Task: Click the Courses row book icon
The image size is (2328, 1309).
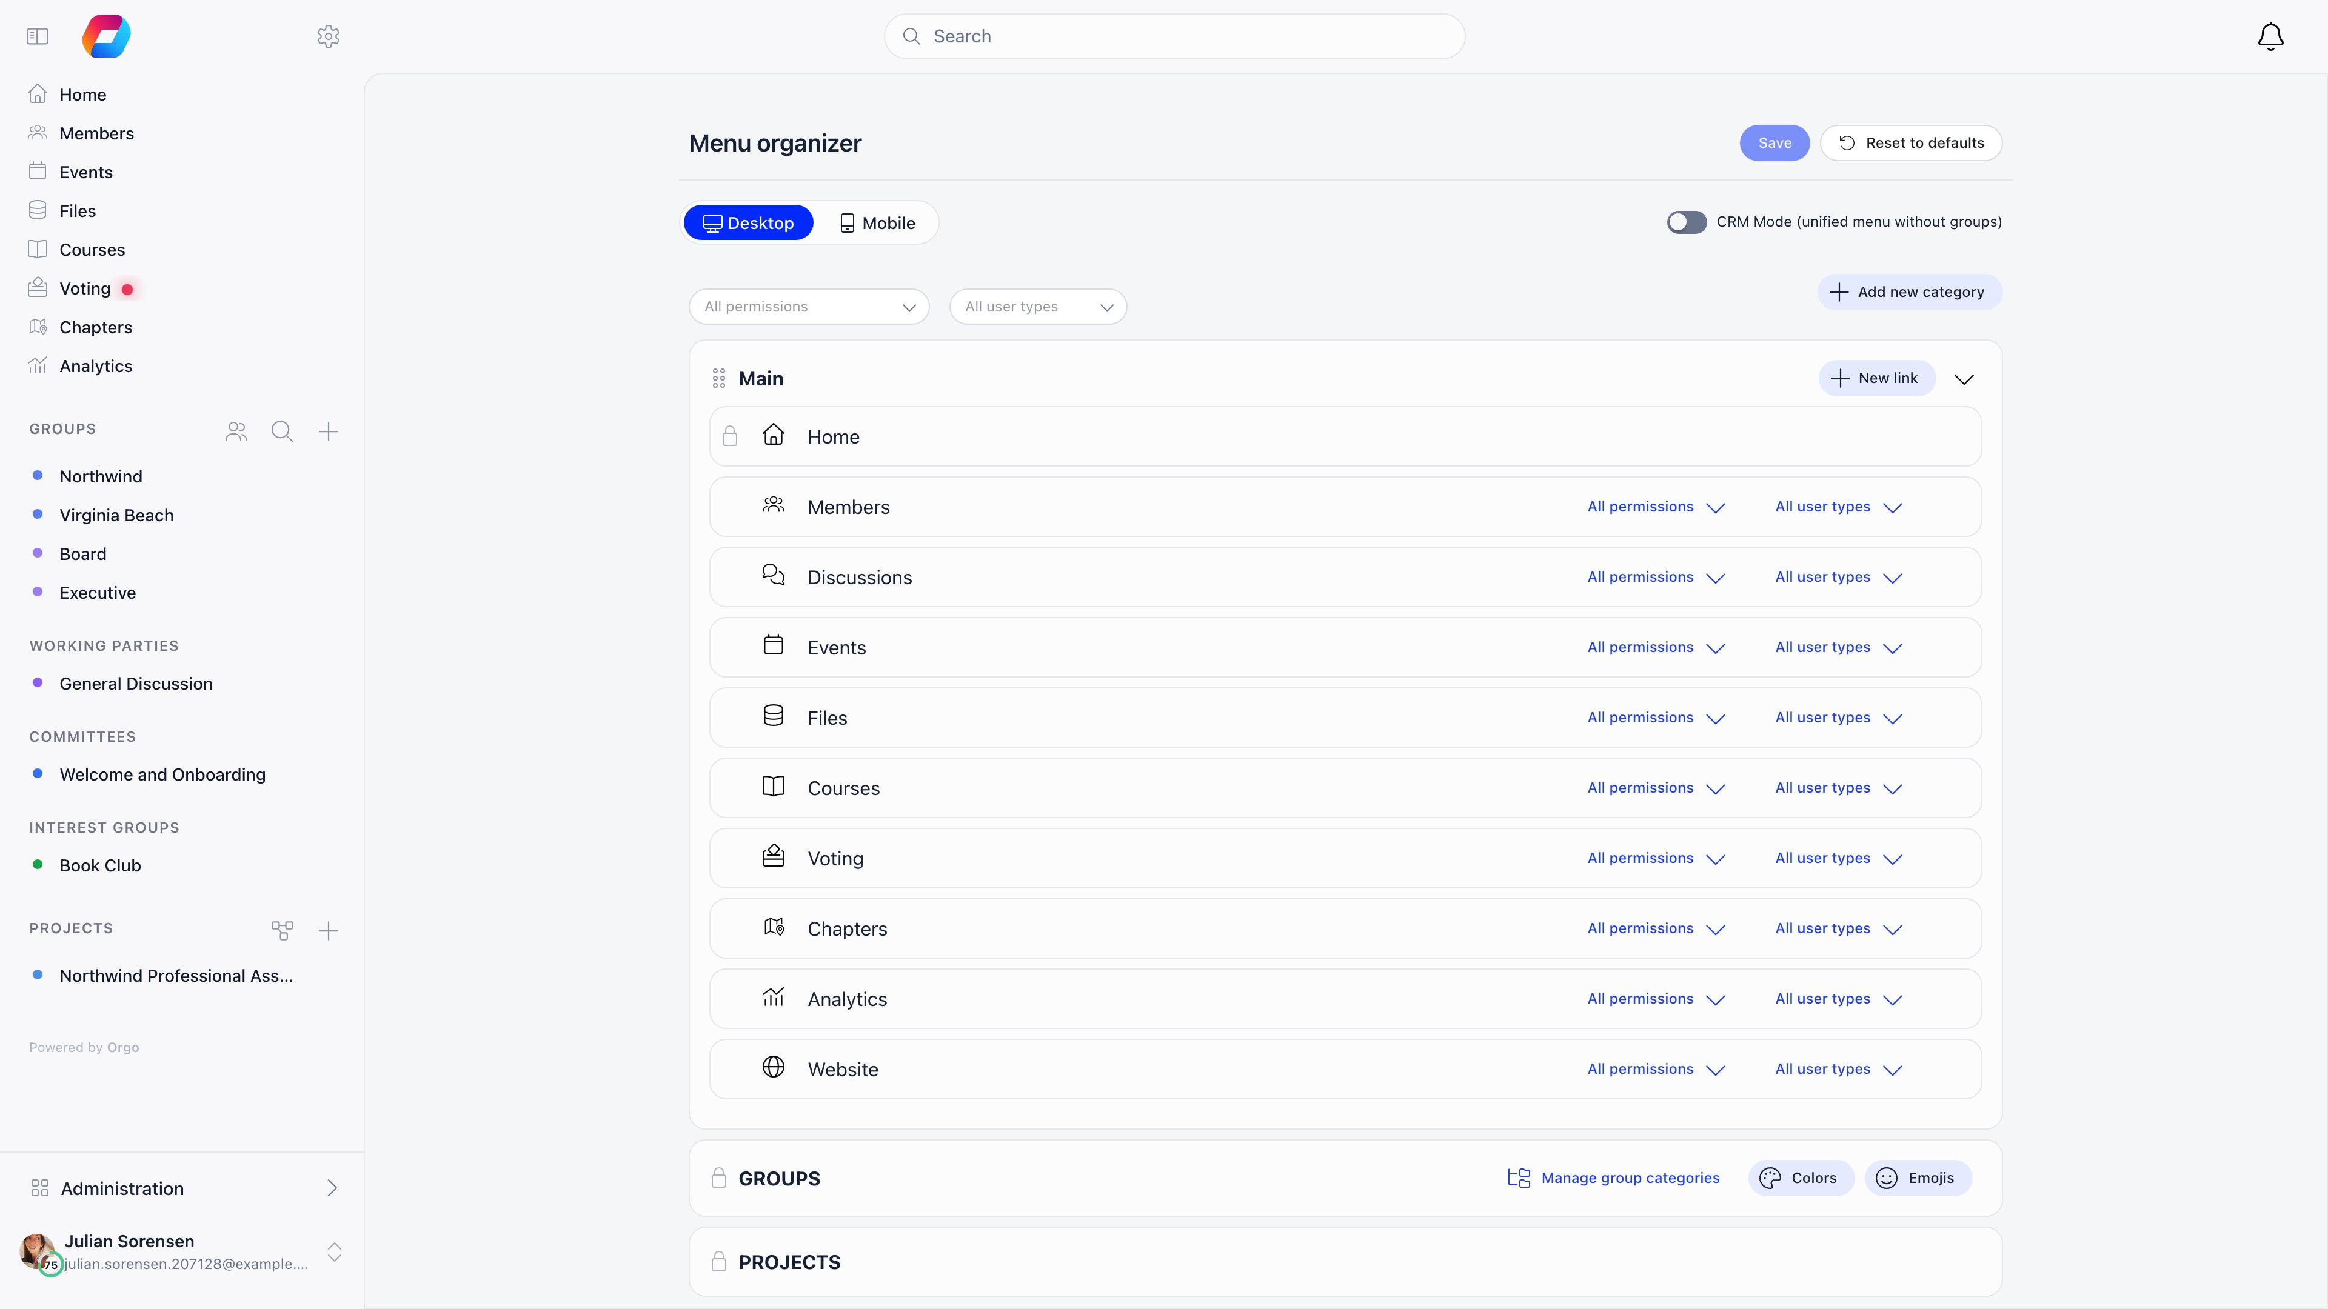Action: pos(774,786)
